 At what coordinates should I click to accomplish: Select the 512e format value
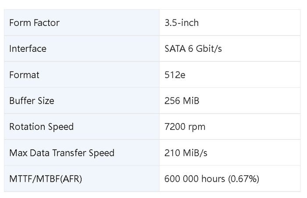point(175,75)
